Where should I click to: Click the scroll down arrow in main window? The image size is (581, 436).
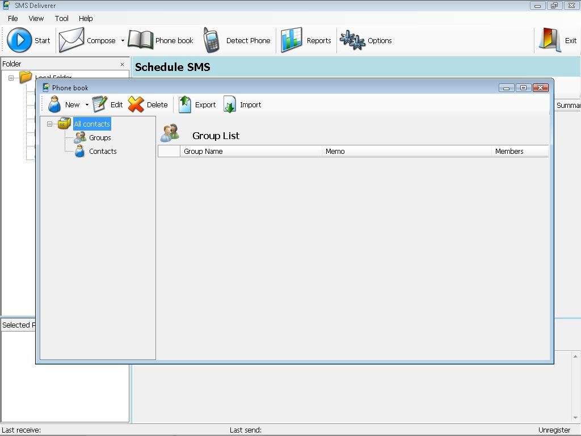[575, 418]
